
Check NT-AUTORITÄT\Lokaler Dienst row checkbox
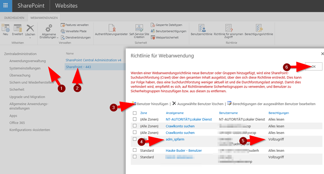coord(135,119)
